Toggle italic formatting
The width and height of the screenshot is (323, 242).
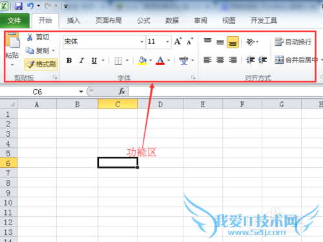click(x=81, y=61)
